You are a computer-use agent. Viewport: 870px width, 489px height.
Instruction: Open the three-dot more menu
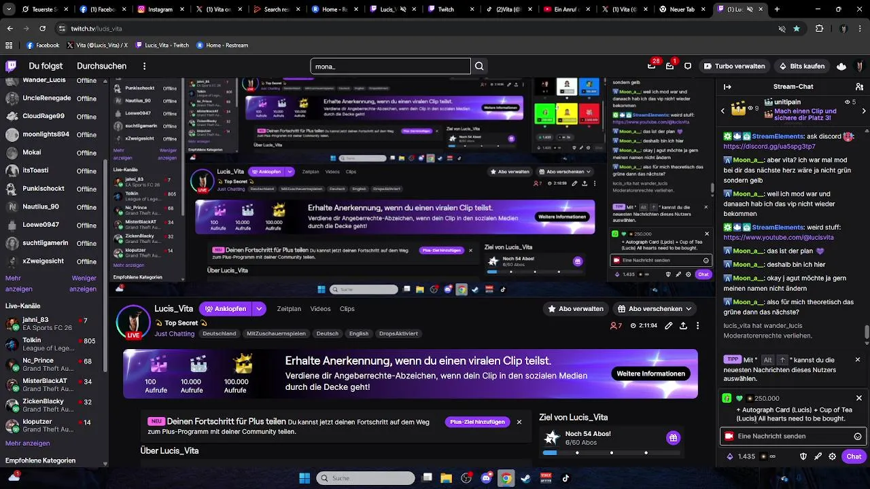pos(144,66)
